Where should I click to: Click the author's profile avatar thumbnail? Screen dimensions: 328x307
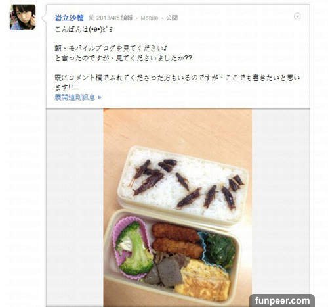pyautogui.click(x=23, y=17)
